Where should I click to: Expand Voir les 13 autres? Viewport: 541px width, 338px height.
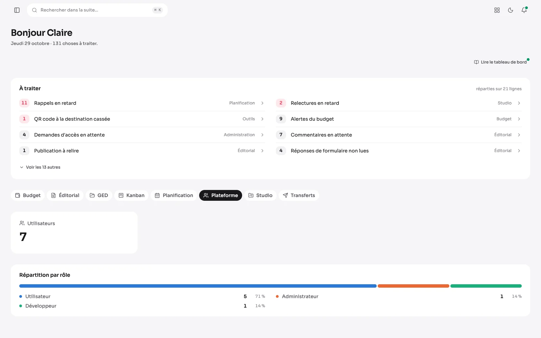[x=40, y=167]
